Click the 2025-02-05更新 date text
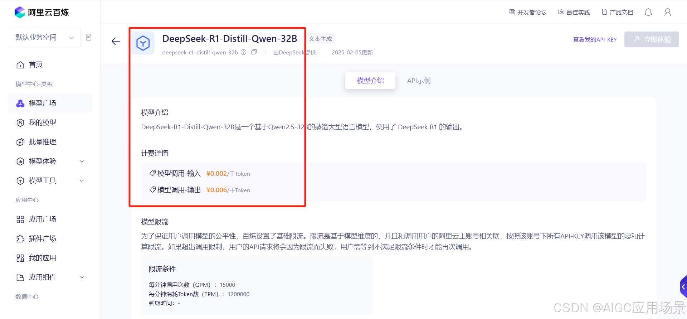 352,53
